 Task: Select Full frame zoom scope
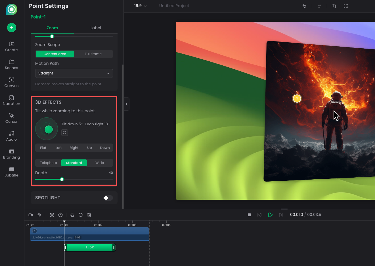point(93,54)
